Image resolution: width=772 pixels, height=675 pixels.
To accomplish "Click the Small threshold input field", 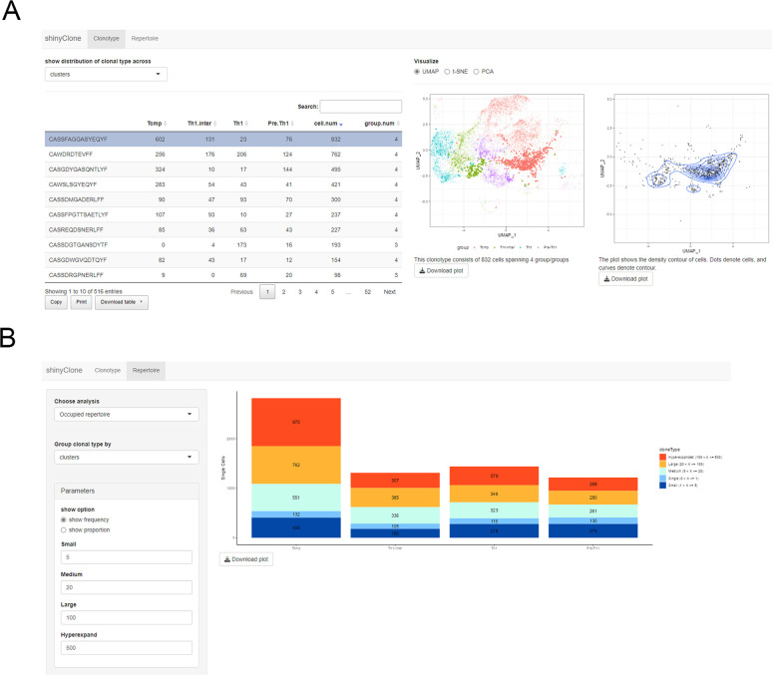I will pyautogui.click(x=127, y=557).
